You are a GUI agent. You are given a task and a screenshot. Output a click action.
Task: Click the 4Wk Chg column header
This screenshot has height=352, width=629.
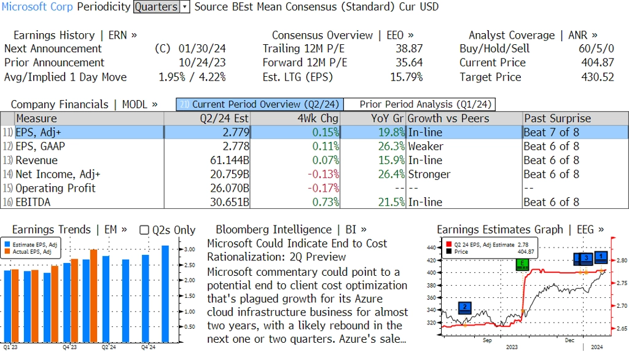(295, 119)
